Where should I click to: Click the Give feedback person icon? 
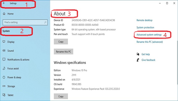[138, 60]
